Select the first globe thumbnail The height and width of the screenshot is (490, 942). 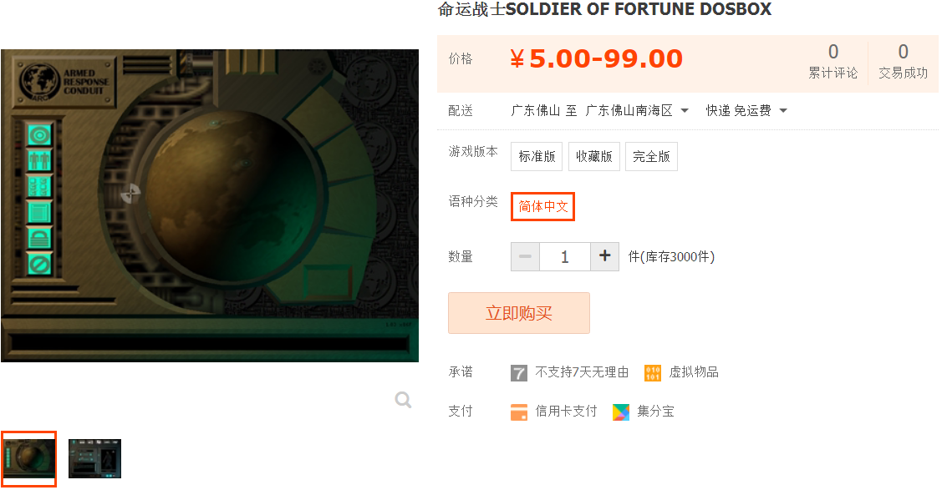(28, 459)
